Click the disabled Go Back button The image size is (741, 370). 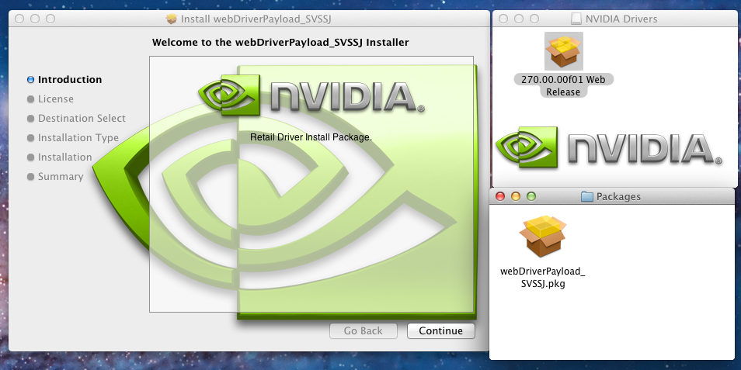(363, 331)
